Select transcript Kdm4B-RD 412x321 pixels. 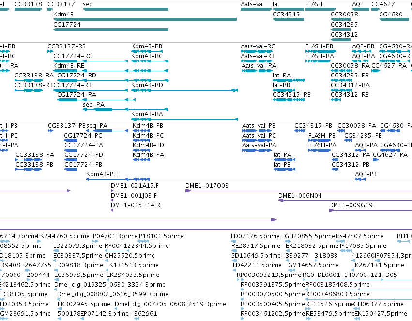147,85
